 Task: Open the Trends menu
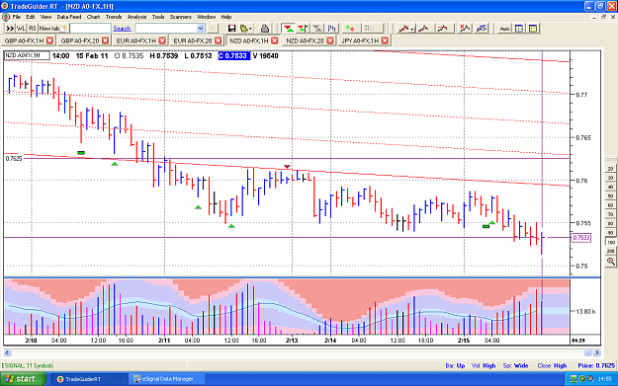[x=114, y=17]
